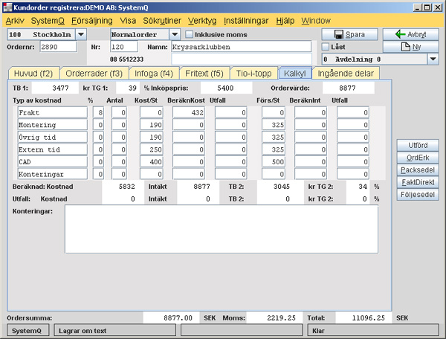
Task: Toggle the Låst checkbox
Action: [x=325, y=47]
